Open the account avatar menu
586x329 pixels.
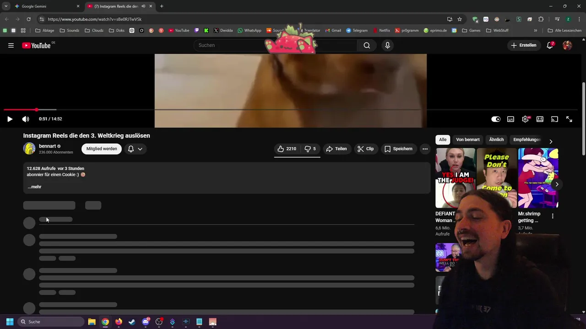point(567,45)
